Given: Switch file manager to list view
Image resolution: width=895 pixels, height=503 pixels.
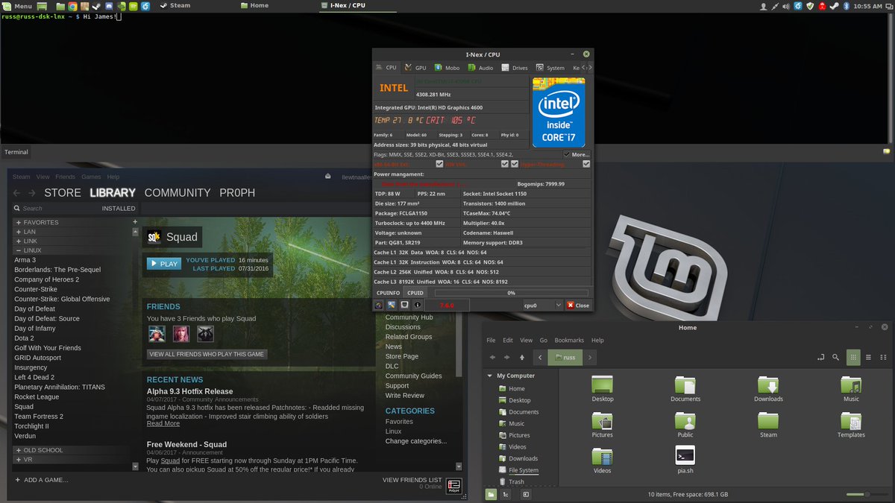Looking at the screenshot, I should pos(869,358).
